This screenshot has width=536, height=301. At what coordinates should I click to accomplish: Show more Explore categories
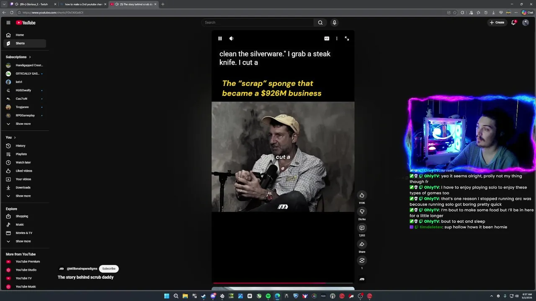tap(25, 241)
